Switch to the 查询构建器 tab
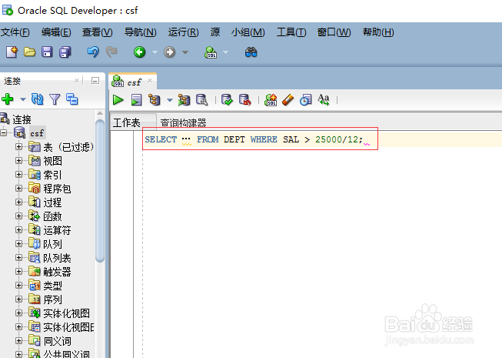The width and height of the screenshot is (502, 358). 183,122
